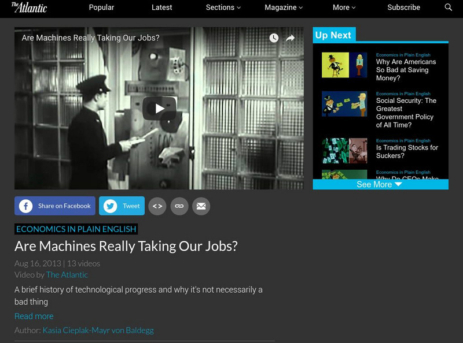Image resolution: width=463 pixels, height=343 pixels.
Task: Expand the Sections dropdown menu
Action: click(223, 8)
